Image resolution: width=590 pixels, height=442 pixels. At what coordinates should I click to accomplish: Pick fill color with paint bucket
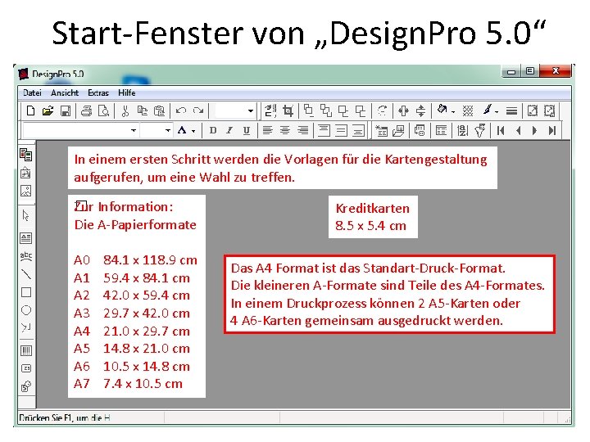click(x=442, y=110)
